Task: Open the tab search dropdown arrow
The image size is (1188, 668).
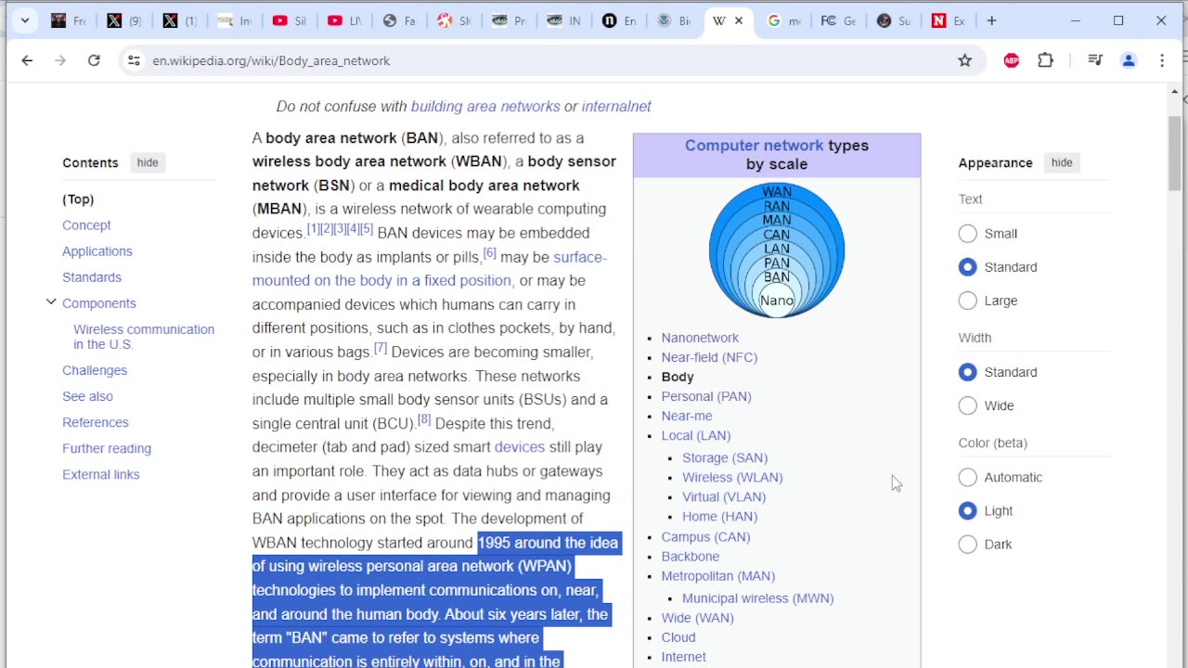Action: (x=25, y=20)
